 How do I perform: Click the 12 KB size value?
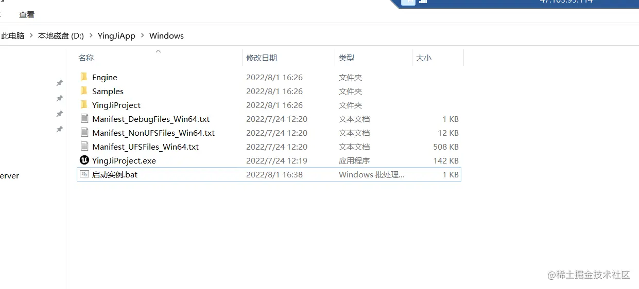click(448, 133)
